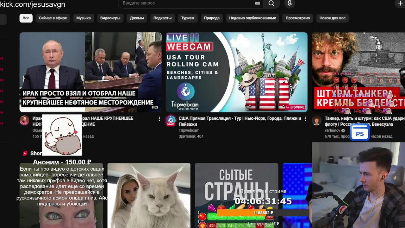Open varlamov channel avatar

click(x=317, y=120)
